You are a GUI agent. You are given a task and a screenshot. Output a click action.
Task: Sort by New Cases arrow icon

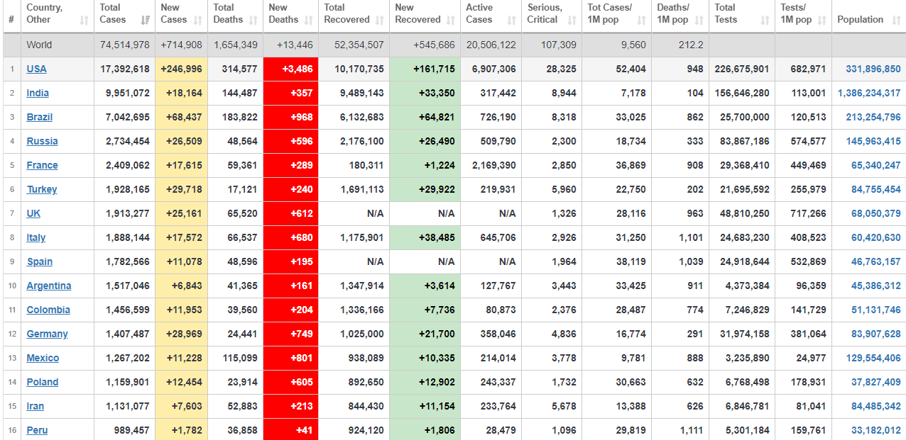[x=200, y=20]
